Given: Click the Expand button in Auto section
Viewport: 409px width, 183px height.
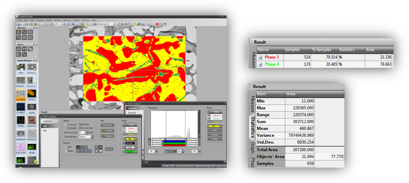Looking at the screenshot, I should [108, 136].
